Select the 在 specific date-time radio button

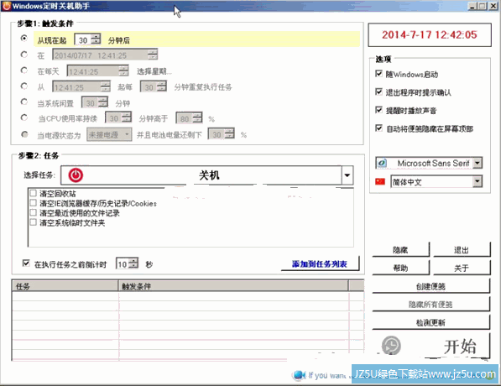[24, 55]
